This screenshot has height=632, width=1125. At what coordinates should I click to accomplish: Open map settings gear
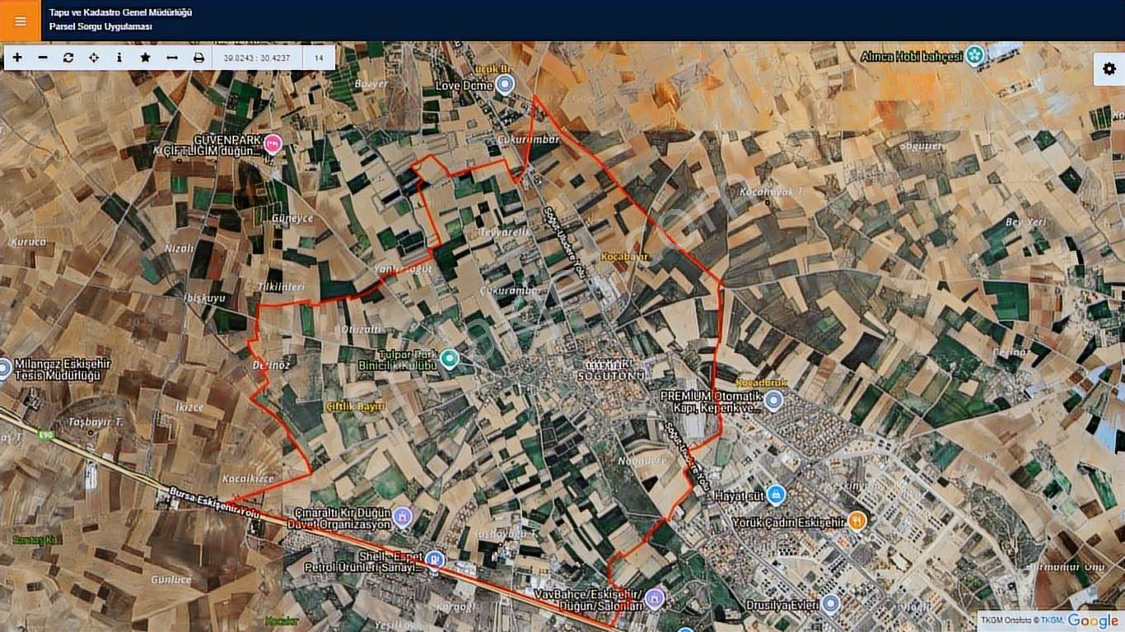pos(1109,69)
